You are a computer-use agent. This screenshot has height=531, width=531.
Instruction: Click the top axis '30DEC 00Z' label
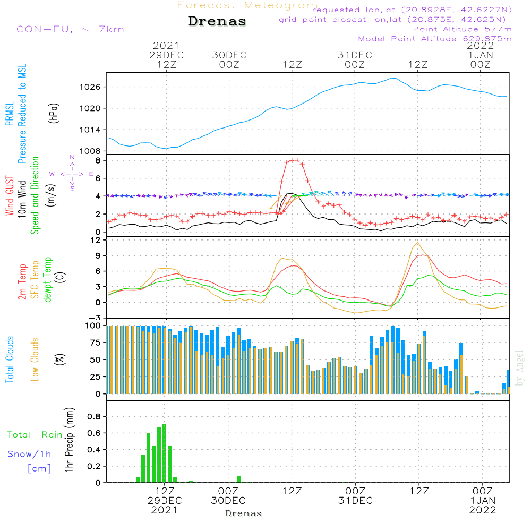pos(229,59)
